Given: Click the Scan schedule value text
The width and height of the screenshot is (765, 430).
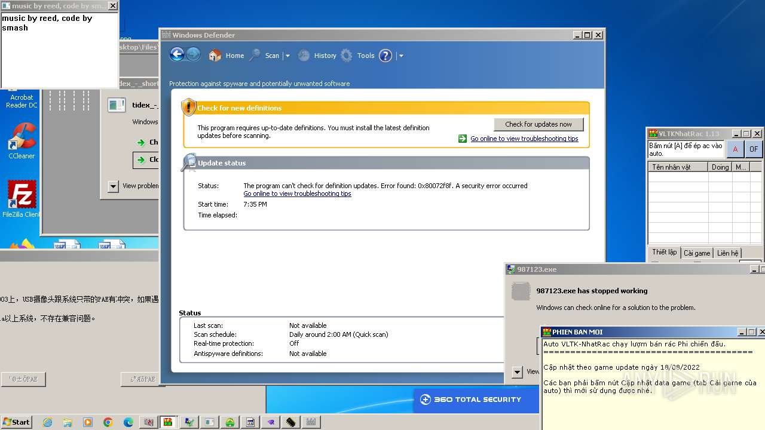Looking at the screenshot, I should click(339, 334).
